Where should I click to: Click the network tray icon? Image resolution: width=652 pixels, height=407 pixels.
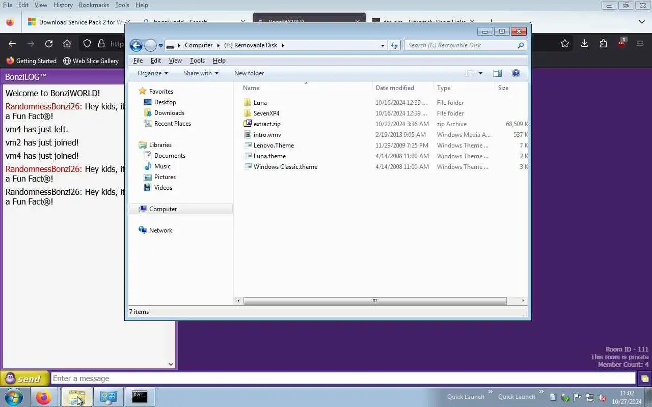pos(589,397)
